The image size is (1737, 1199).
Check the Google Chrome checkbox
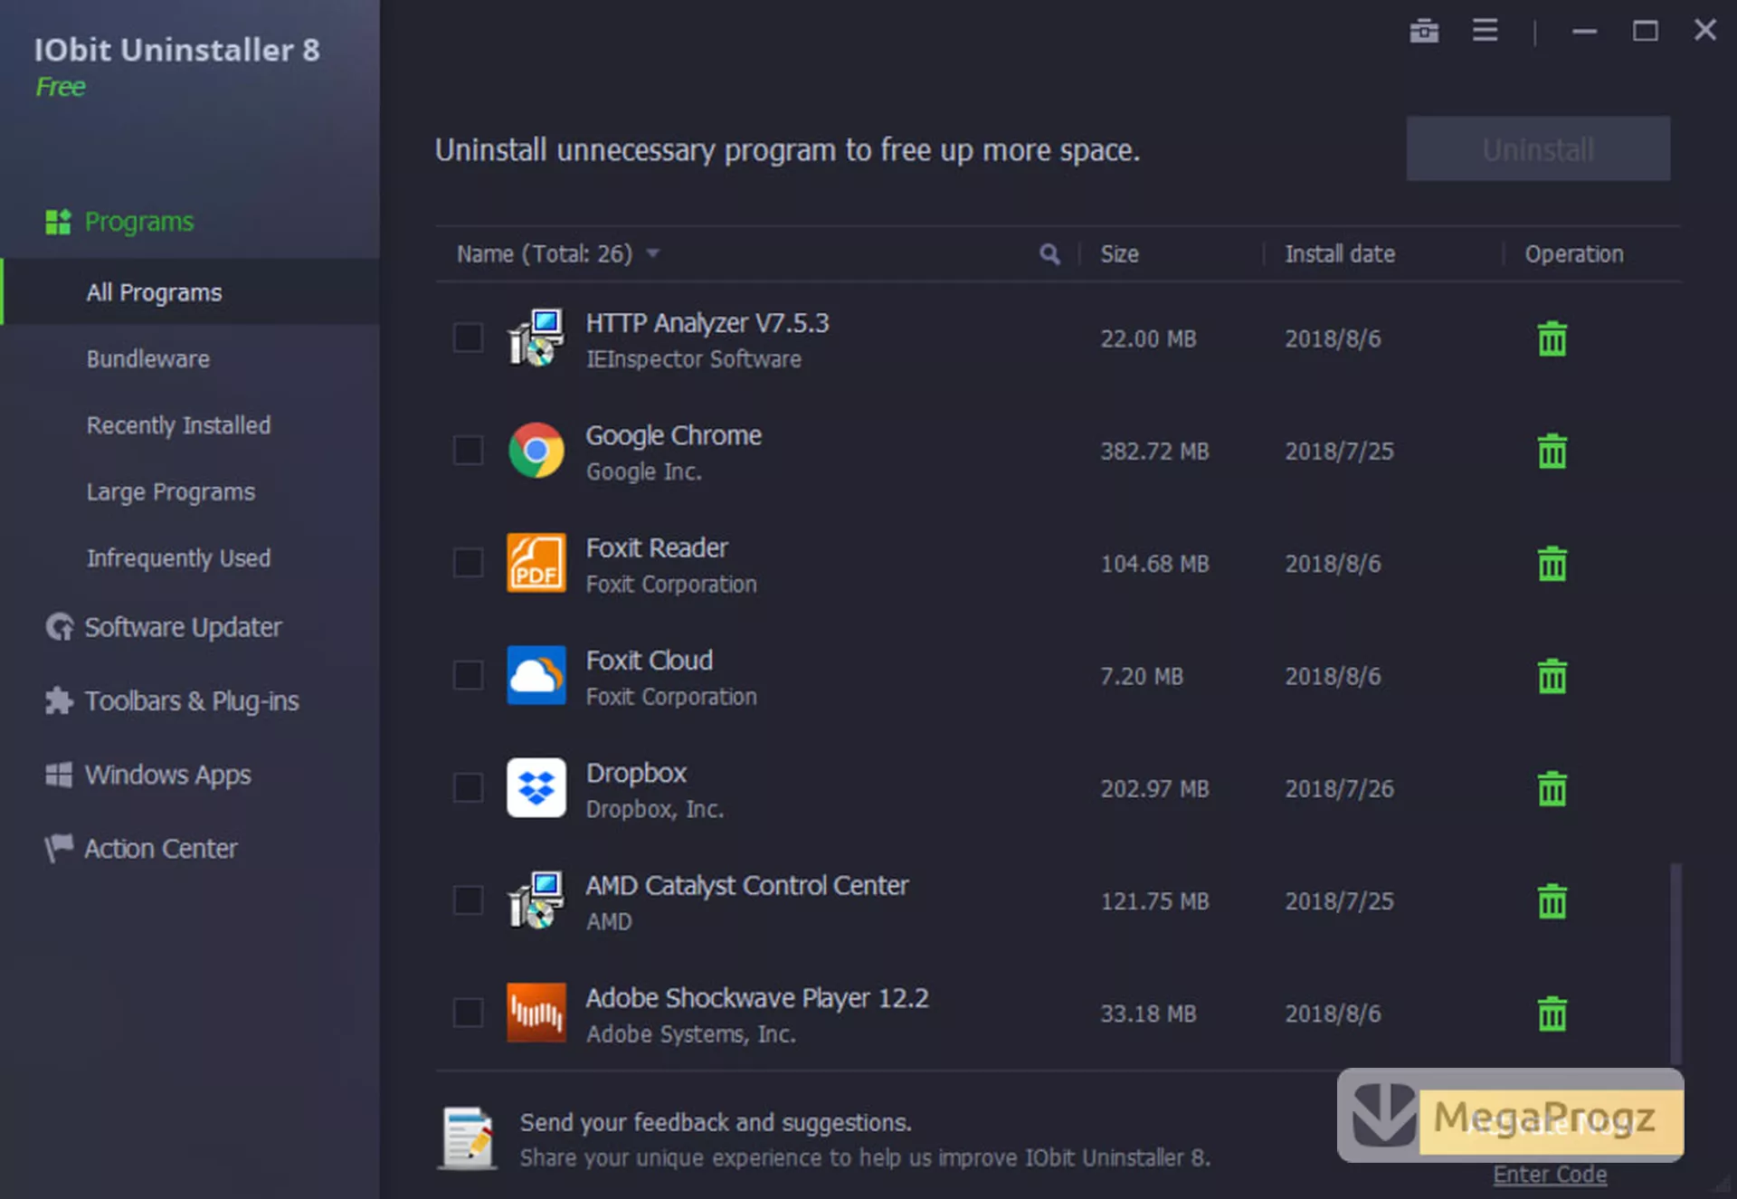pos(468,450)
